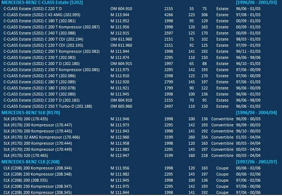The height and width of the screenshot is (196, 282).
Task: Click Convertible in SLK 320 row
Action: coord(222,156)
